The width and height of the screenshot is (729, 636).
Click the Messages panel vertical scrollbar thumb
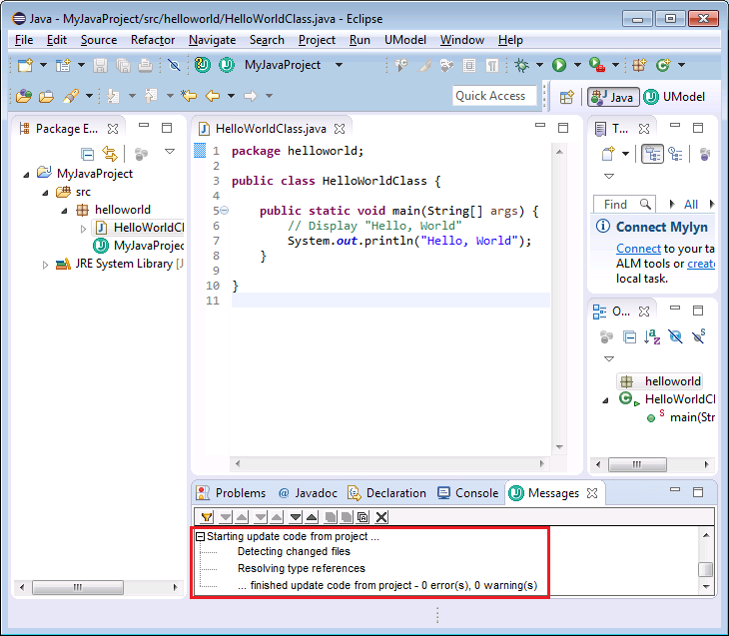click(705, 568)
